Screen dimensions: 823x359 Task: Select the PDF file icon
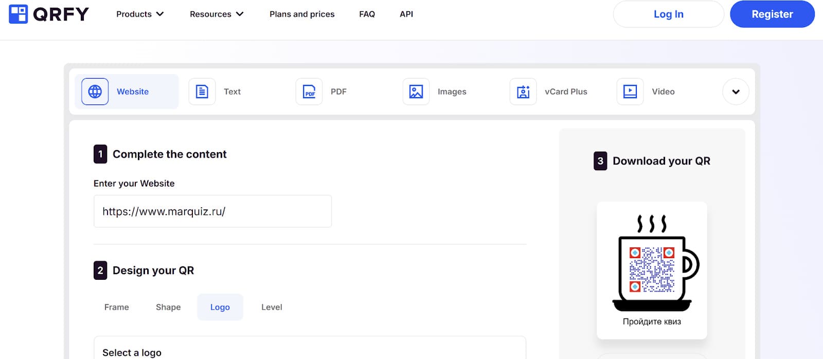[309, 92]
